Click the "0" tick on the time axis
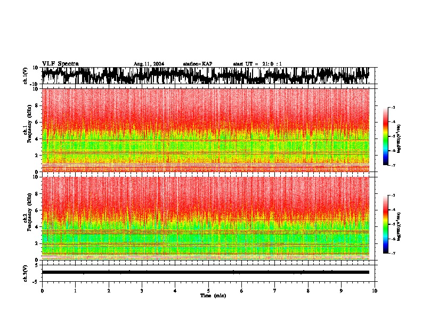The height and width of the screenshot is (326, 422). coord(42,291)
